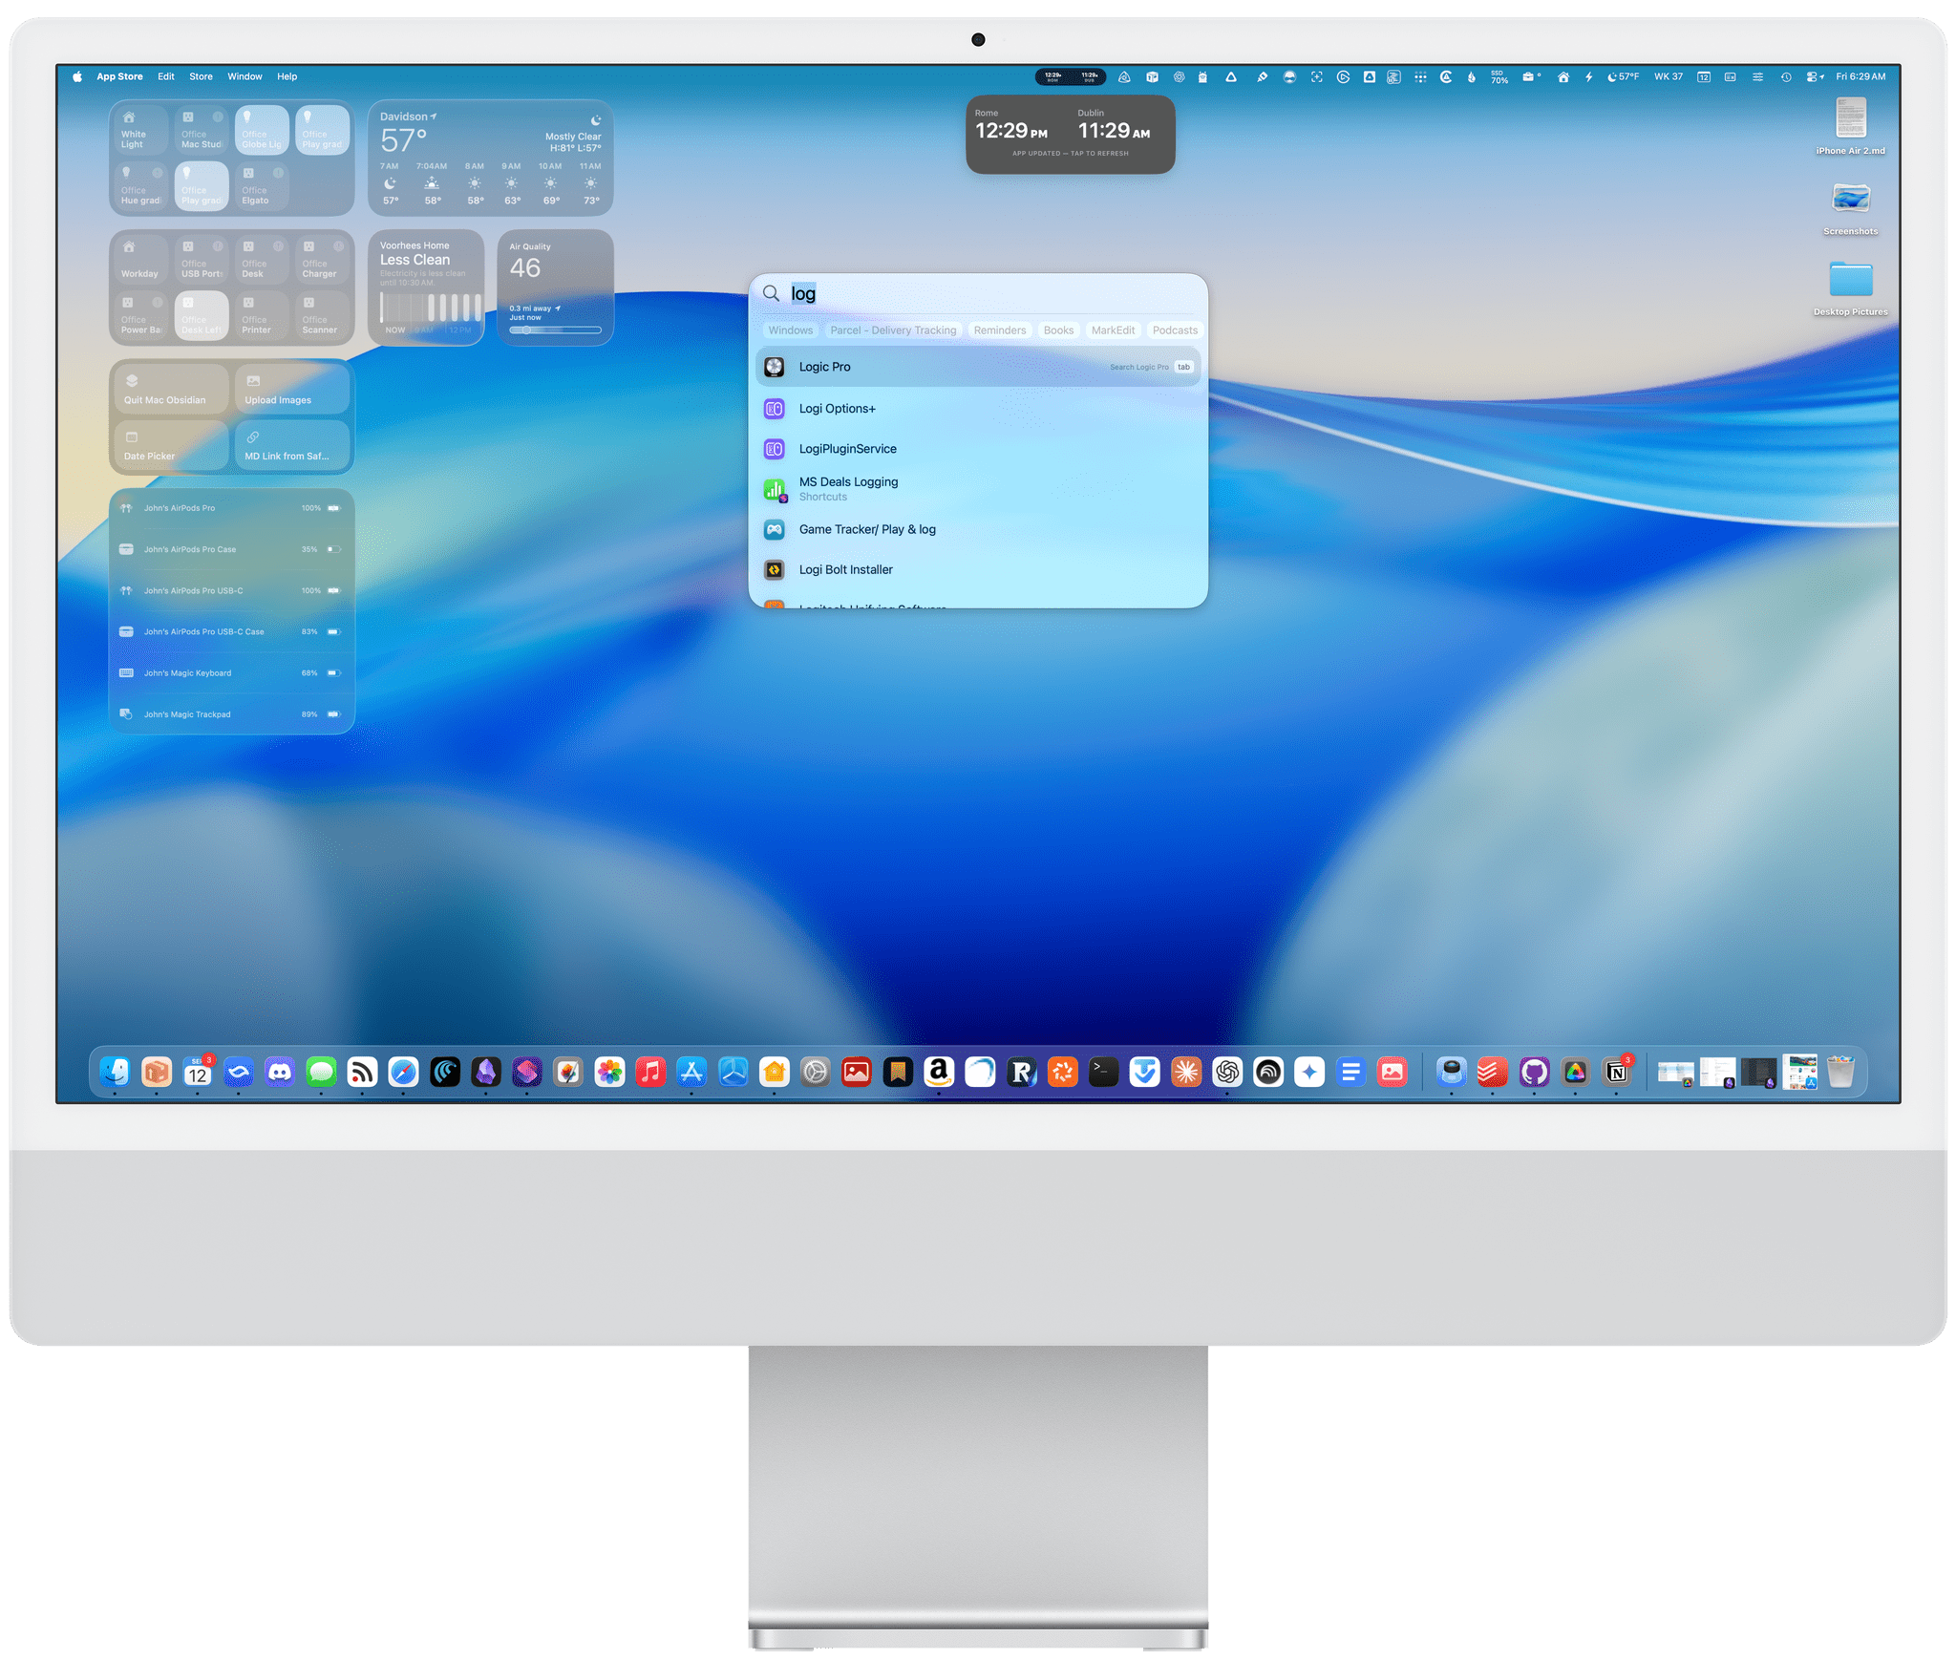Open the Music app in Dock
1956x1660 pixels.
pos(650,1072)
